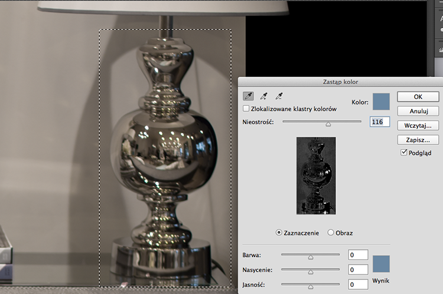The width and height of the screenshot is (443, 294).
Task: Cancel with the Anuluj button
Action: coord(418,111)
